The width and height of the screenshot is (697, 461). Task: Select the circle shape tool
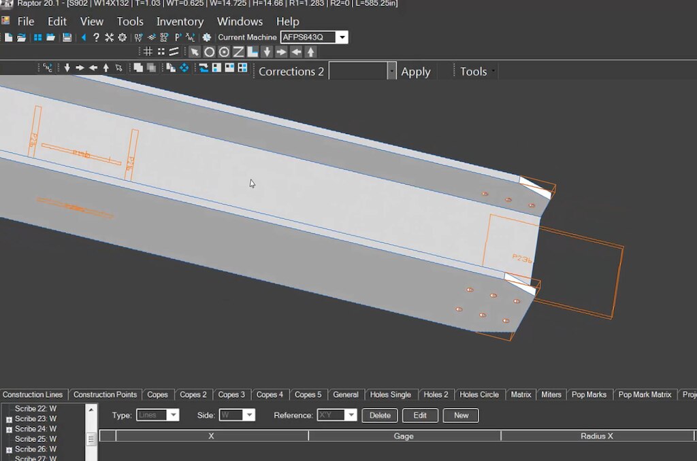coord(209,52)
